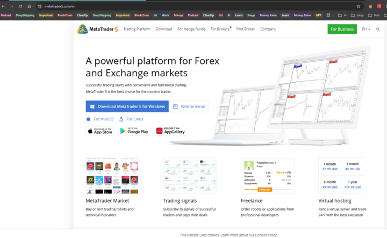Click the Freelance heading
The width and height of the screenshot is (387, 238).
252,201
